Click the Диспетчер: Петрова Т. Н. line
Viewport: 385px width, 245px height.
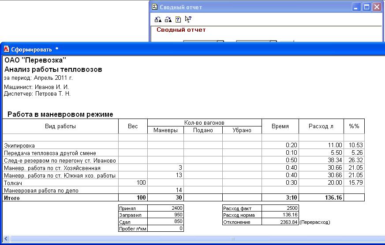point(37,94)
